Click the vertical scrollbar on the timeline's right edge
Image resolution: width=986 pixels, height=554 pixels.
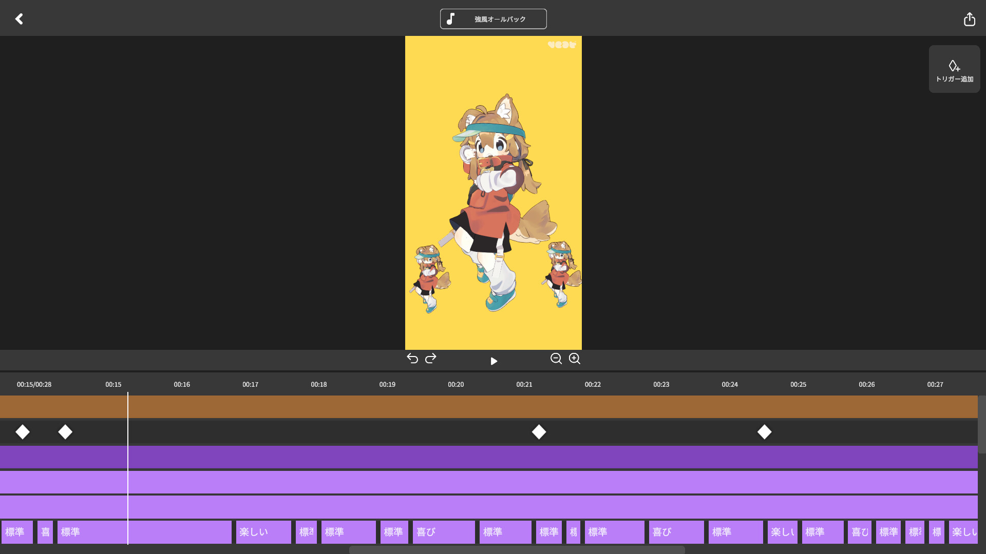point(981,424)
